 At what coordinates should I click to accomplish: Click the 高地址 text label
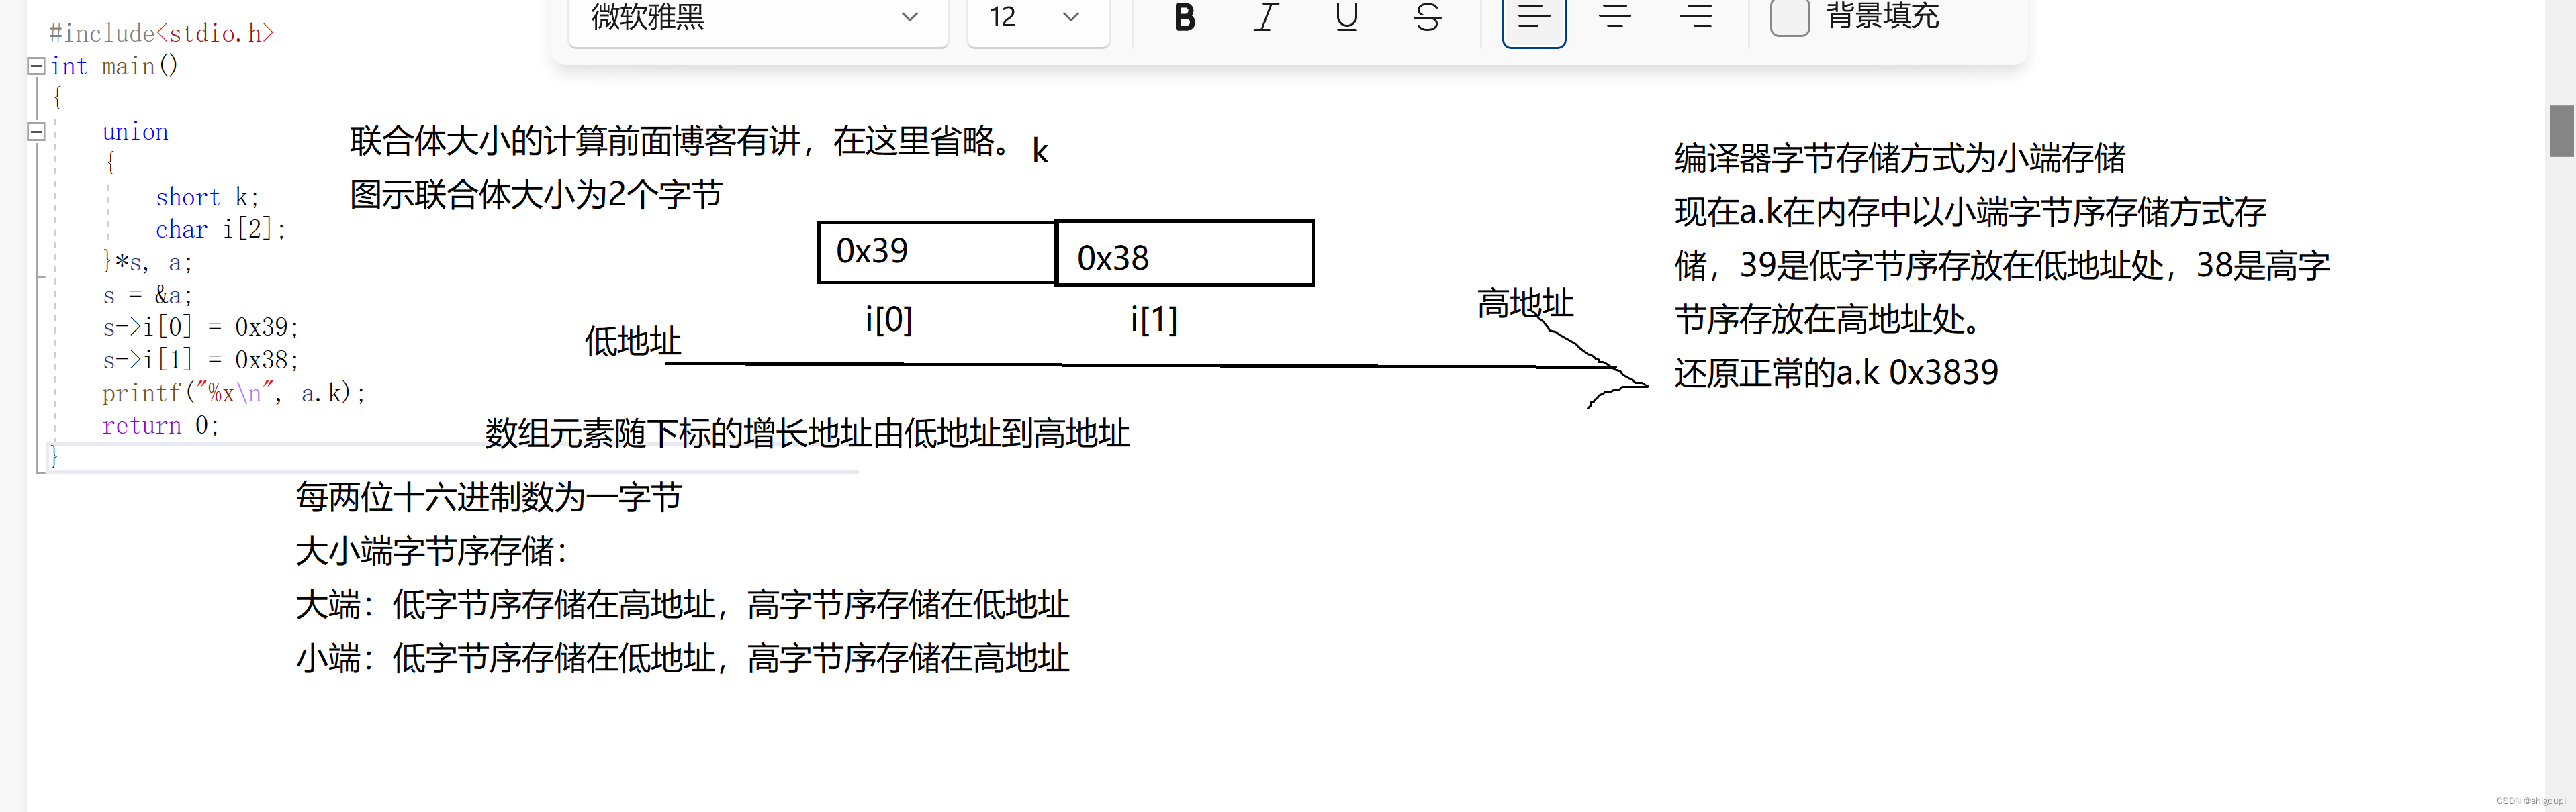1525,303
